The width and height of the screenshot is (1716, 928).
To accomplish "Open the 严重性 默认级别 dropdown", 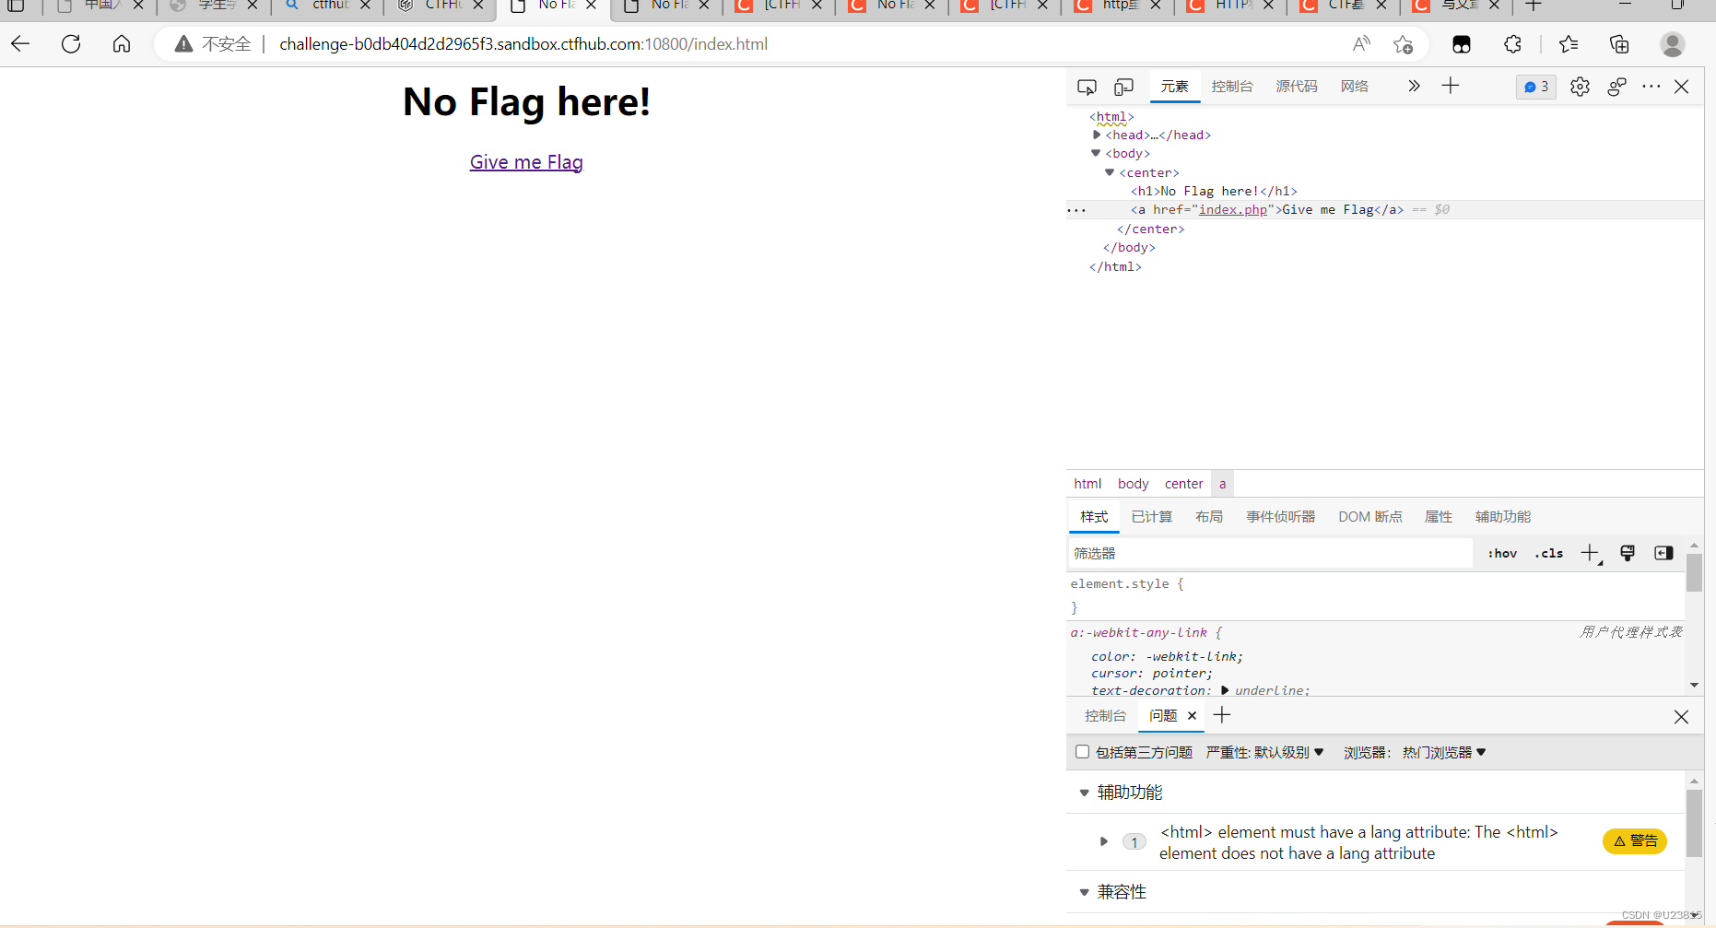I will 1264,753.
